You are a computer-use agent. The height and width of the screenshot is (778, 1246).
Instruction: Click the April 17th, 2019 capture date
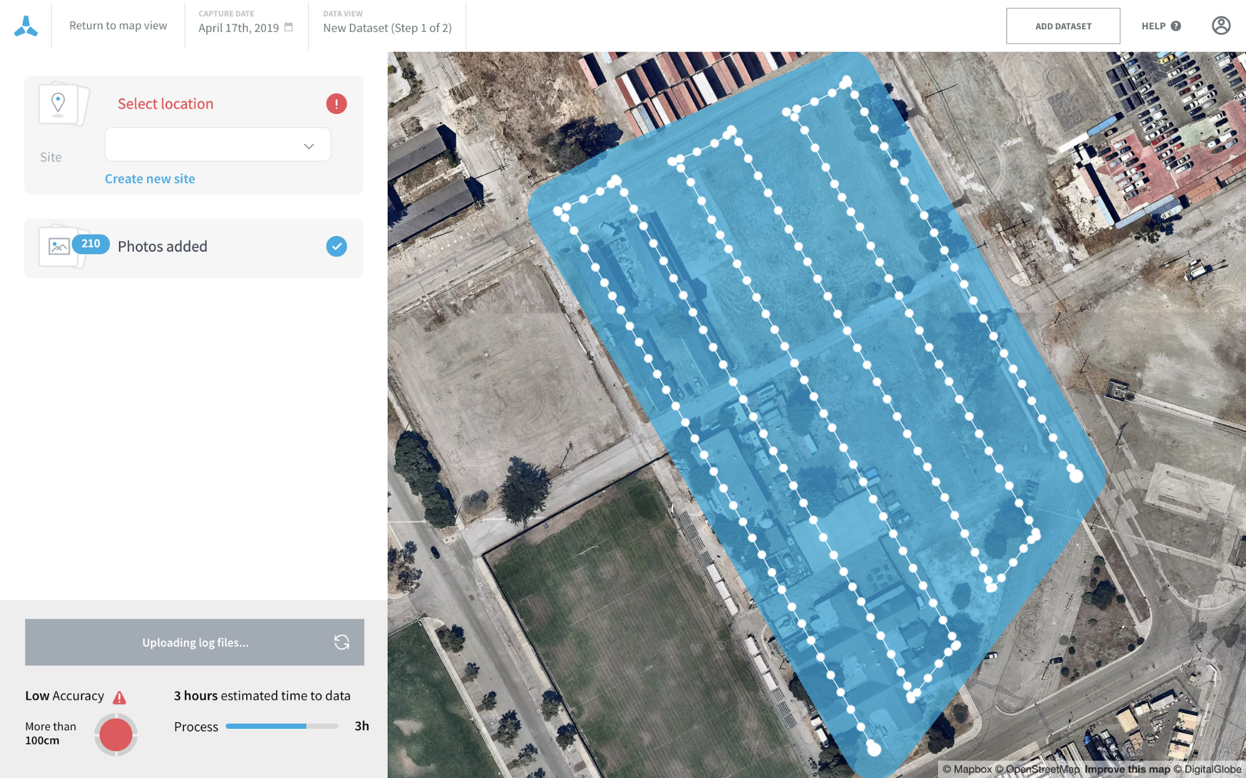239,28
